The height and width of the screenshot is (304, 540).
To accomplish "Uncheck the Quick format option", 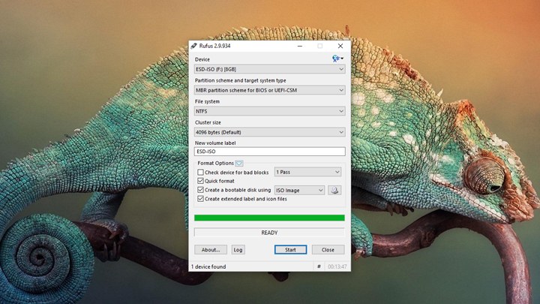I will [x=200, y=181].
